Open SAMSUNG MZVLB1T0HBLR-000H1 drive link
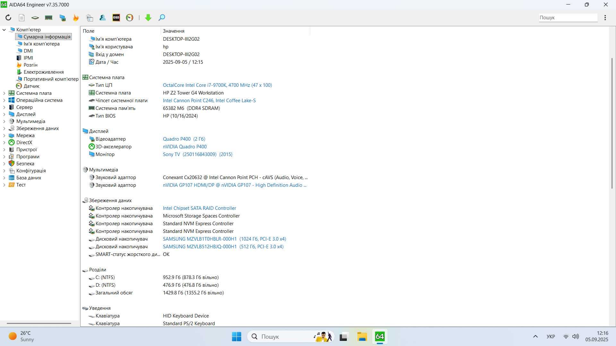 pyautogui.click(x=224, y=239)
